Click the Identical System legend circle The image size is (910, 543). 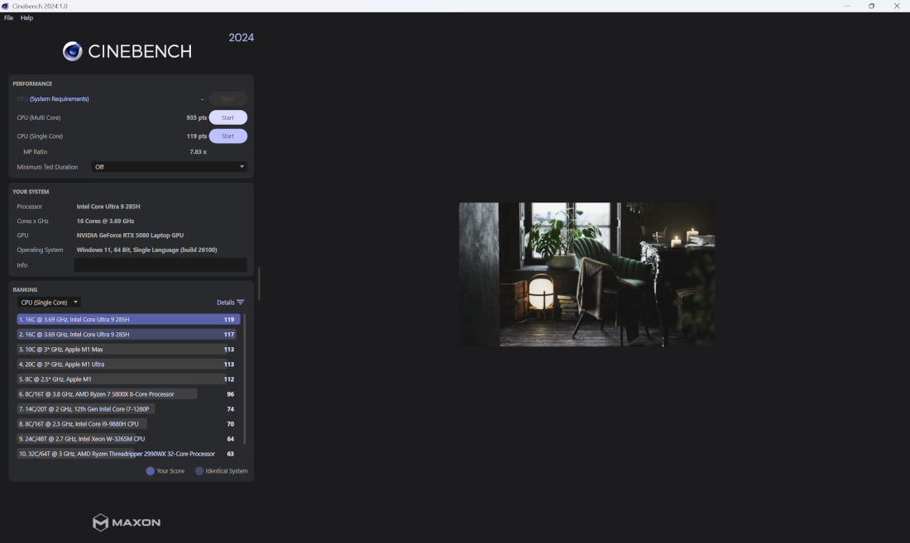[199, 471]
